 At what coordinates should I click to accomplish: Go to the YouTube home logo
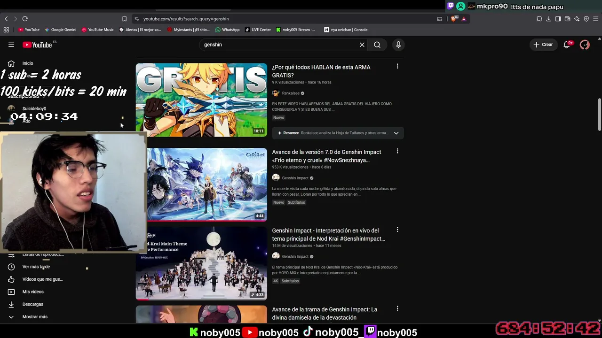[37, 45]
